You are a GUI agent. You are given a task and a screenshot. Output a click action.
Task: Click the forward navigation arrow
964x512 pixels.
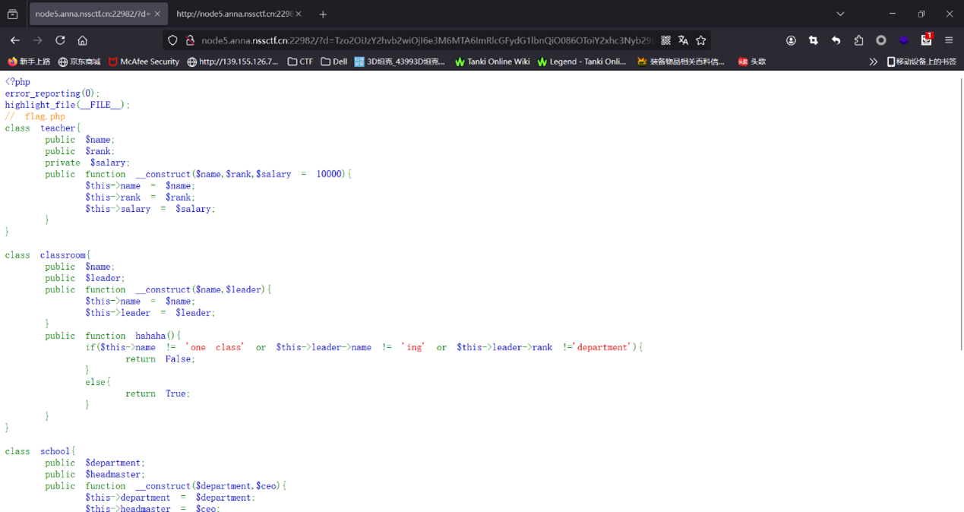pos(37,40)
